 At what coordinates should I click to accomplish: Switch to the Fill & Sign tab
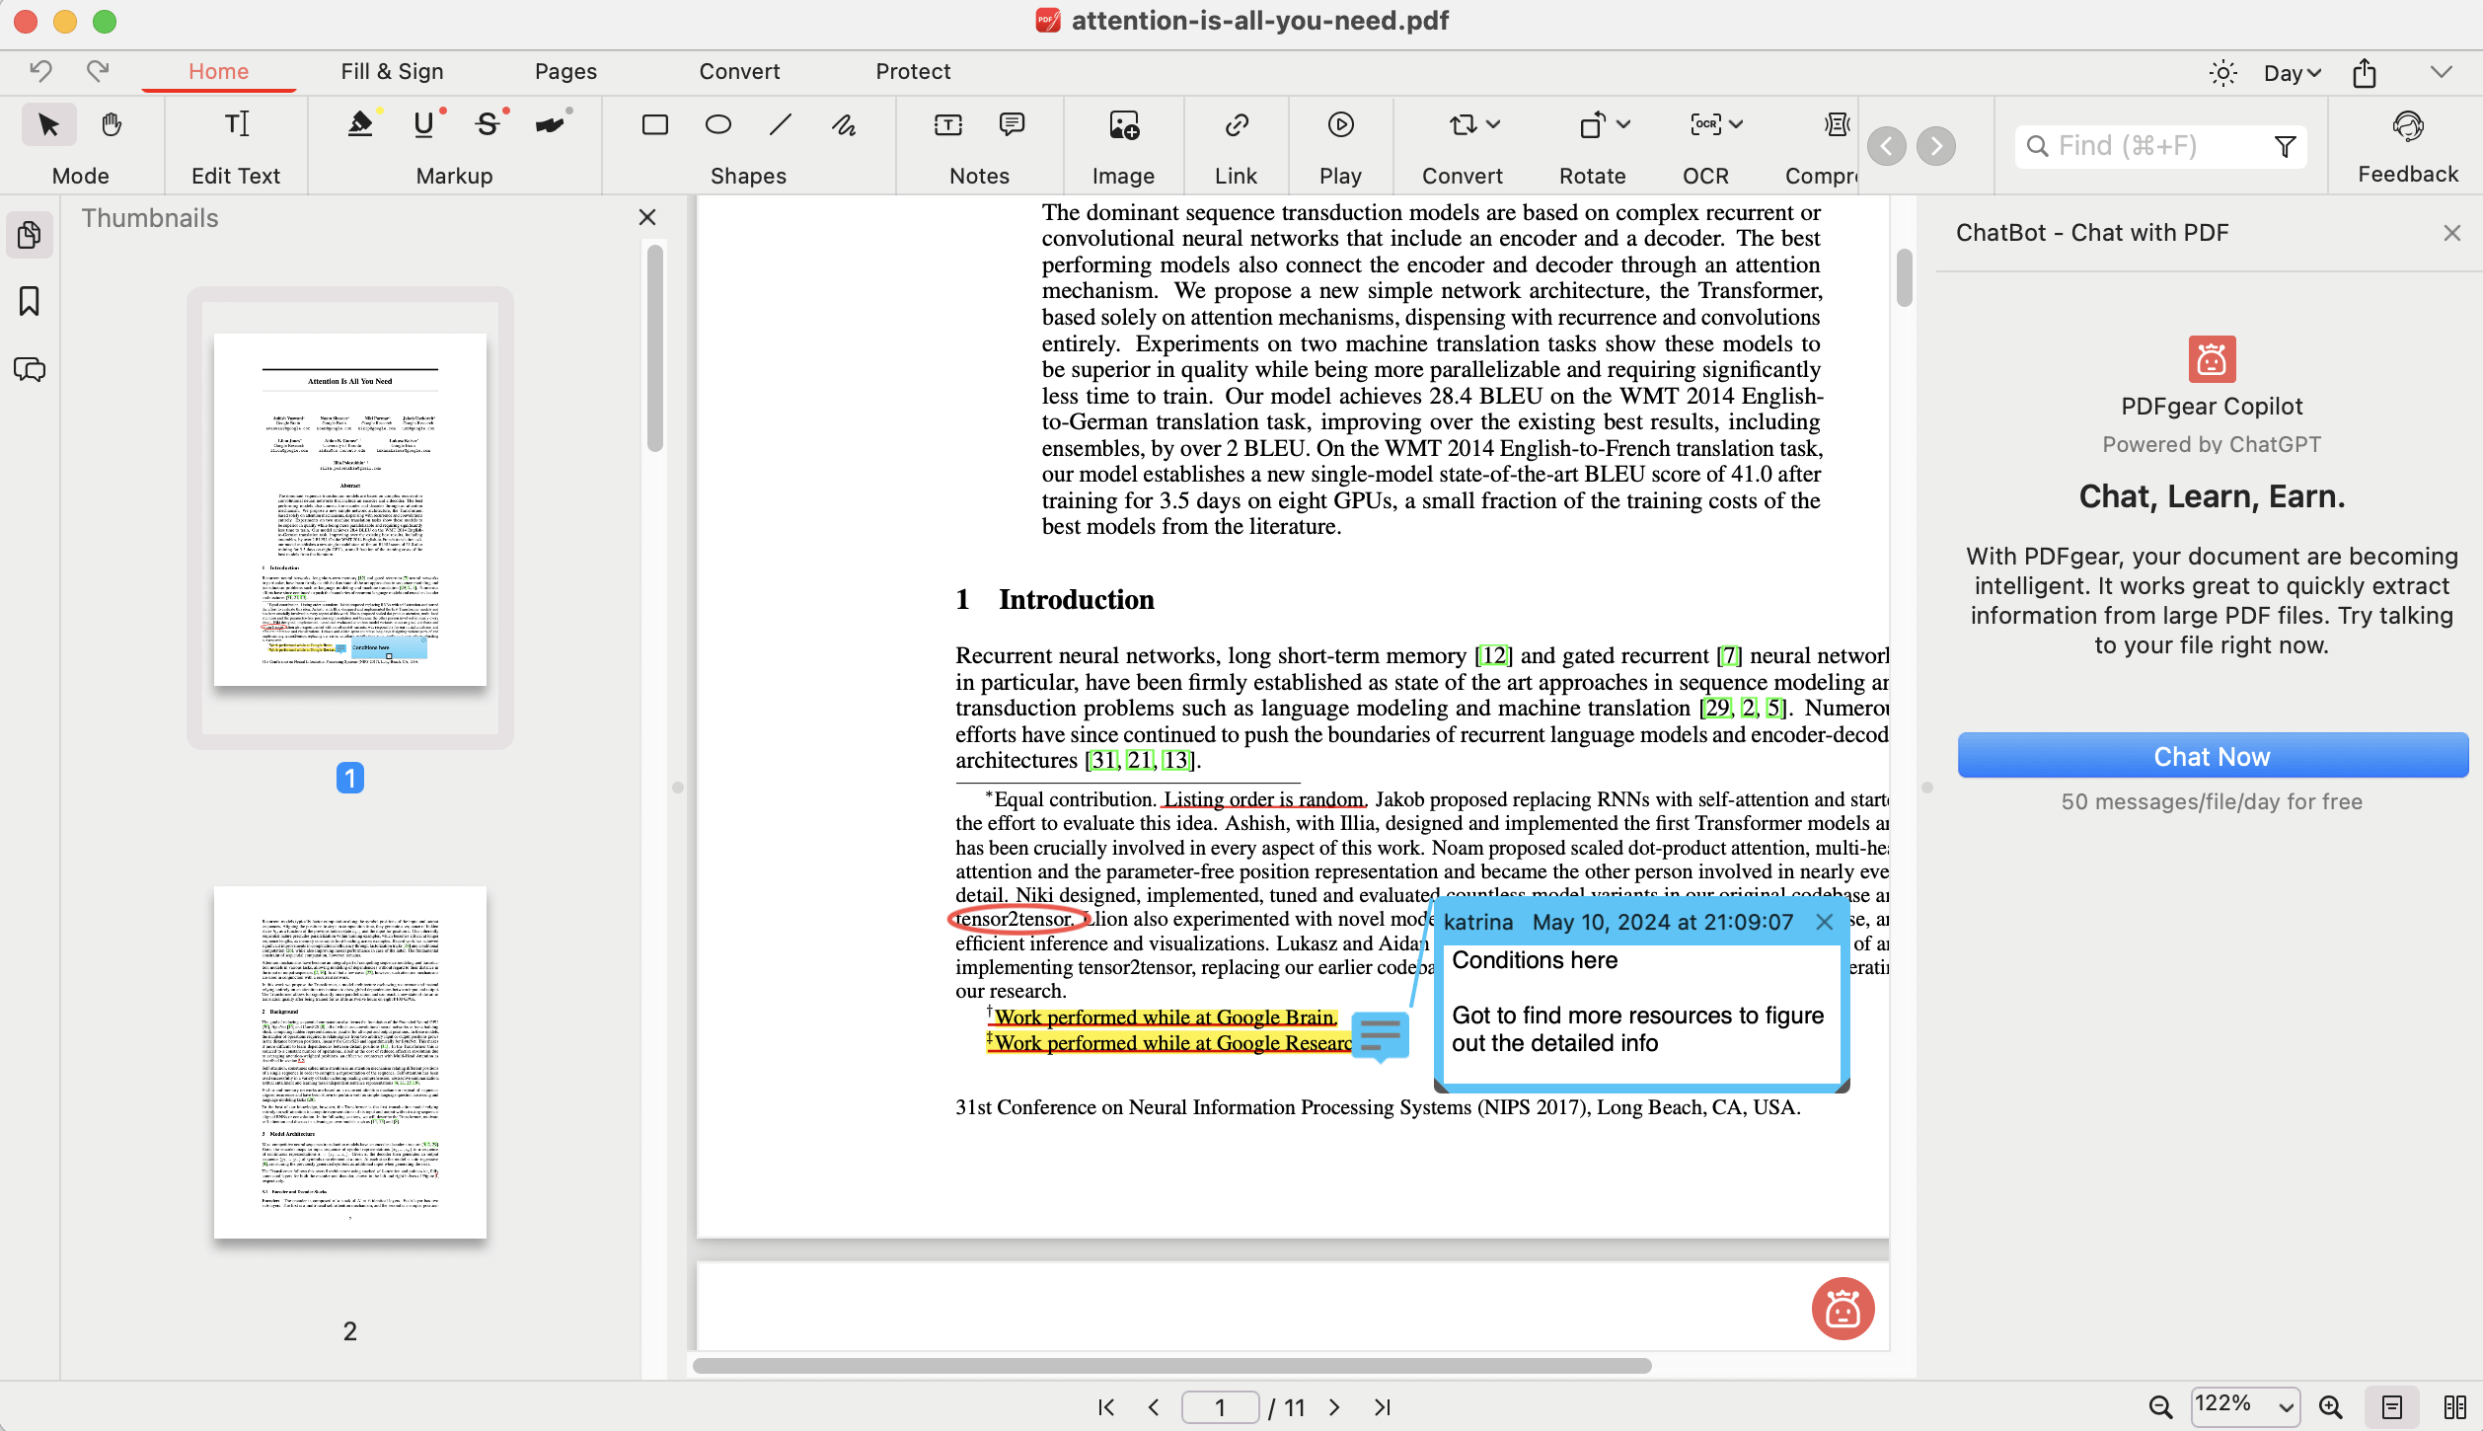click(392, 71)
